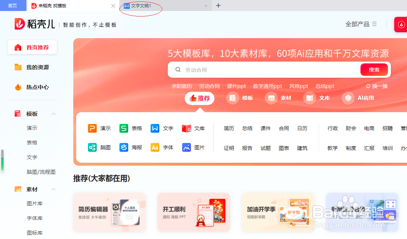
Task: Switch to the 文字文稿1 tab
Action: click(141, 5)
